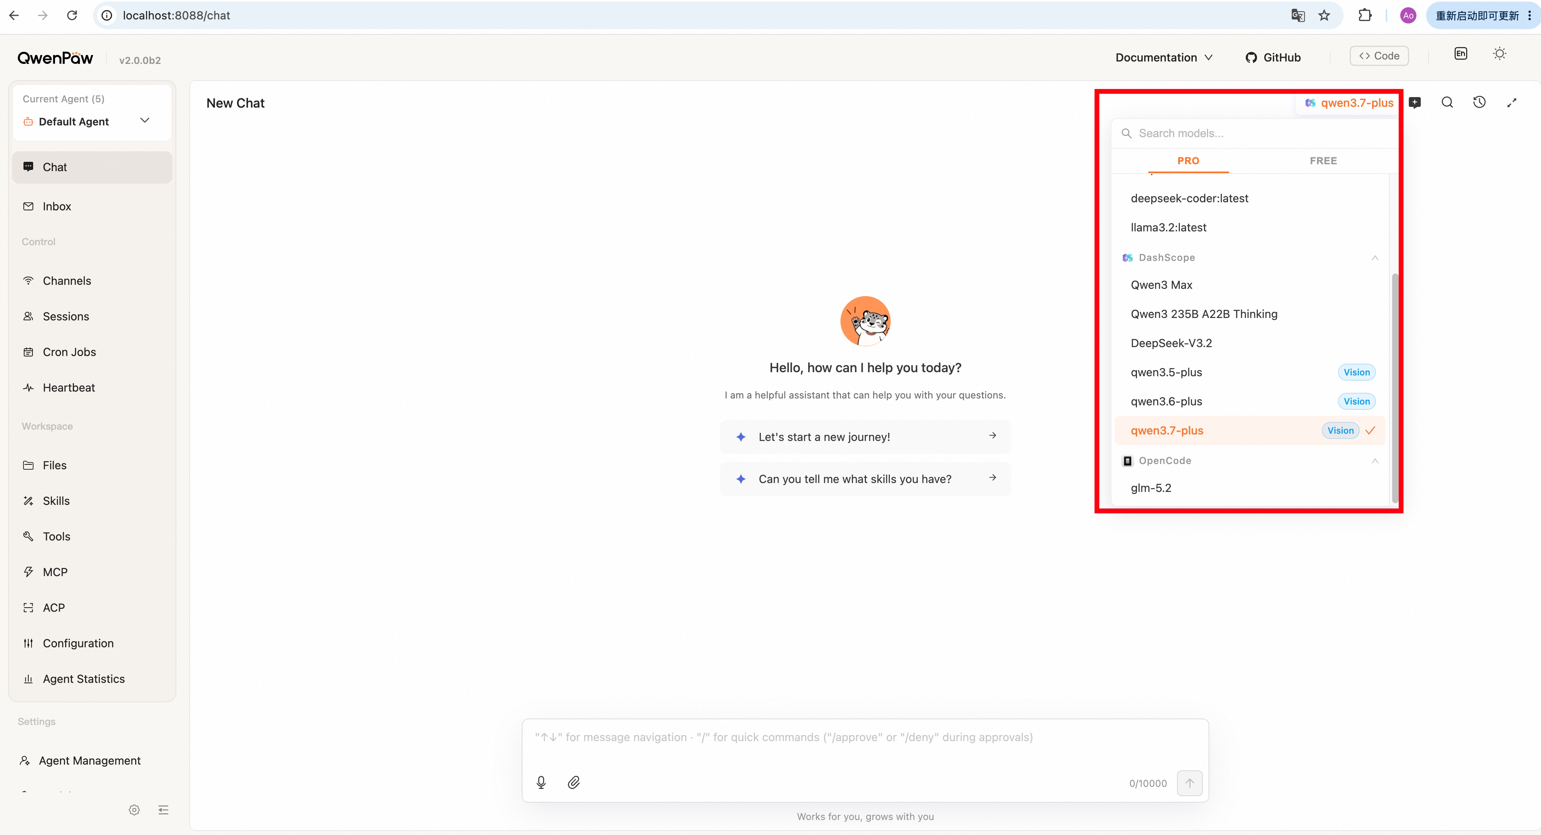Open Sessions in the sidebar
1541x835 pixels.
point(92,316)
